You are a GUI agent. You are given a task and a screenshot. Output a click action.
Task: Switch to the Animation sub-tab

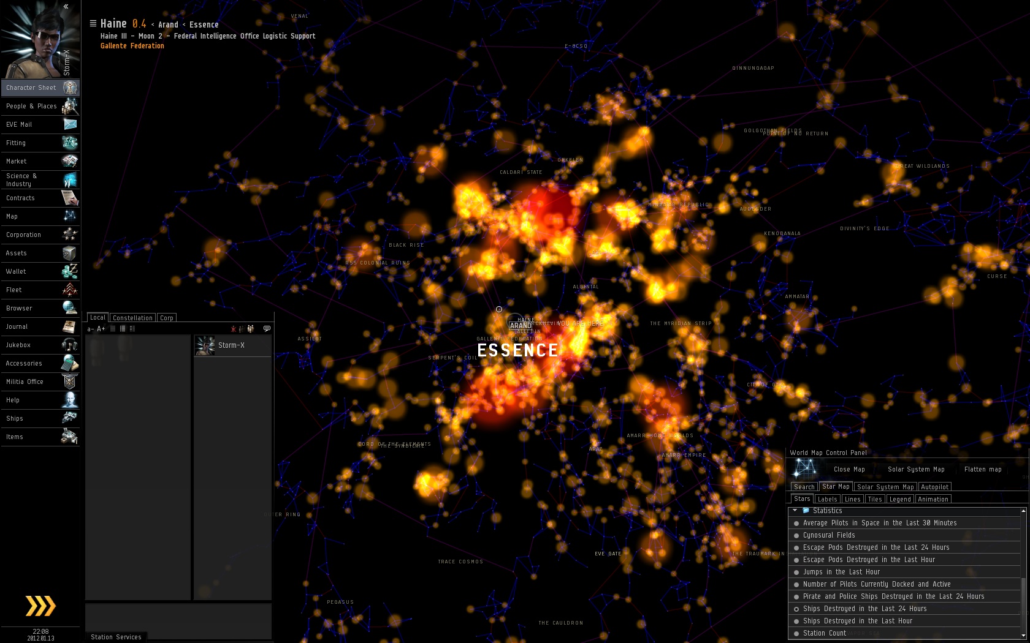933,499
